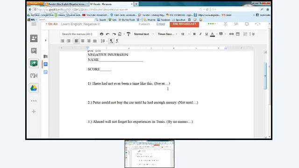Open the bookmarks overflow chevron

point(254,15)
